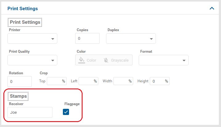Click the Print Settings panel title

click(x=23, y=9)
